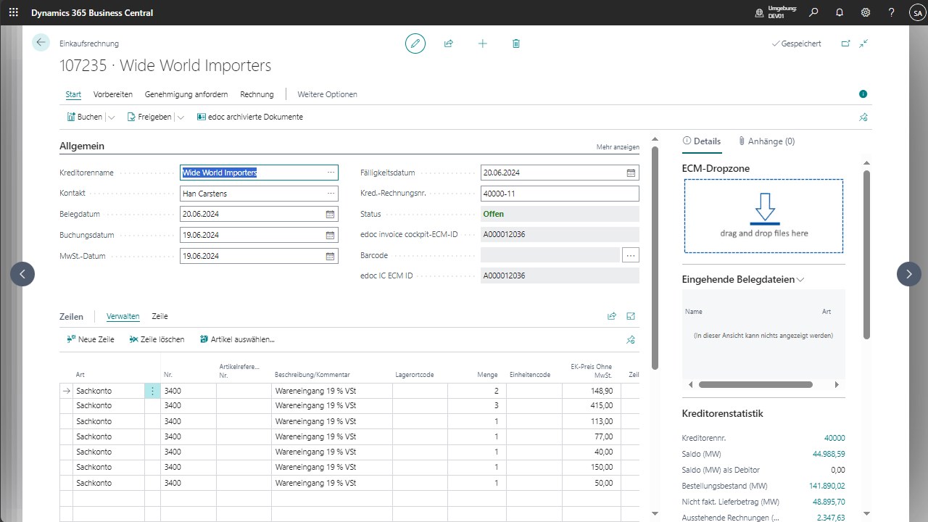928x522 pixels.
Task: Open the notifications bell
Action: click(840, 12)
